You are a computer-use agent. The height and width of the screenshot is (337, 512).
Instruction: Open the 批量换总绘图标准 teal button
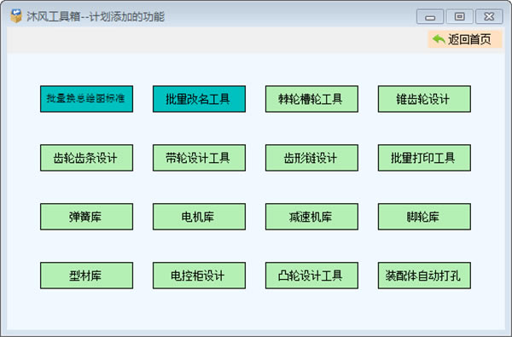tap(86, 99)
